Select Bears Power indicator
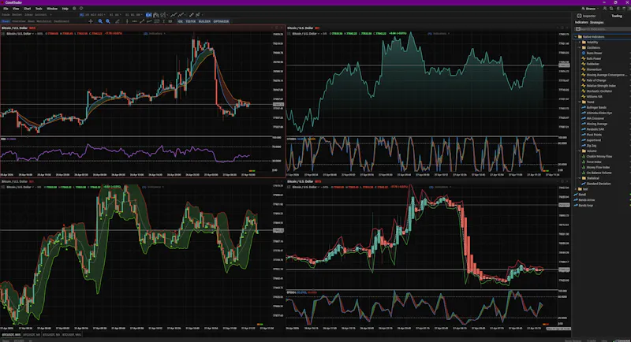The image size is (631, 342). click(x=594, y=53)
